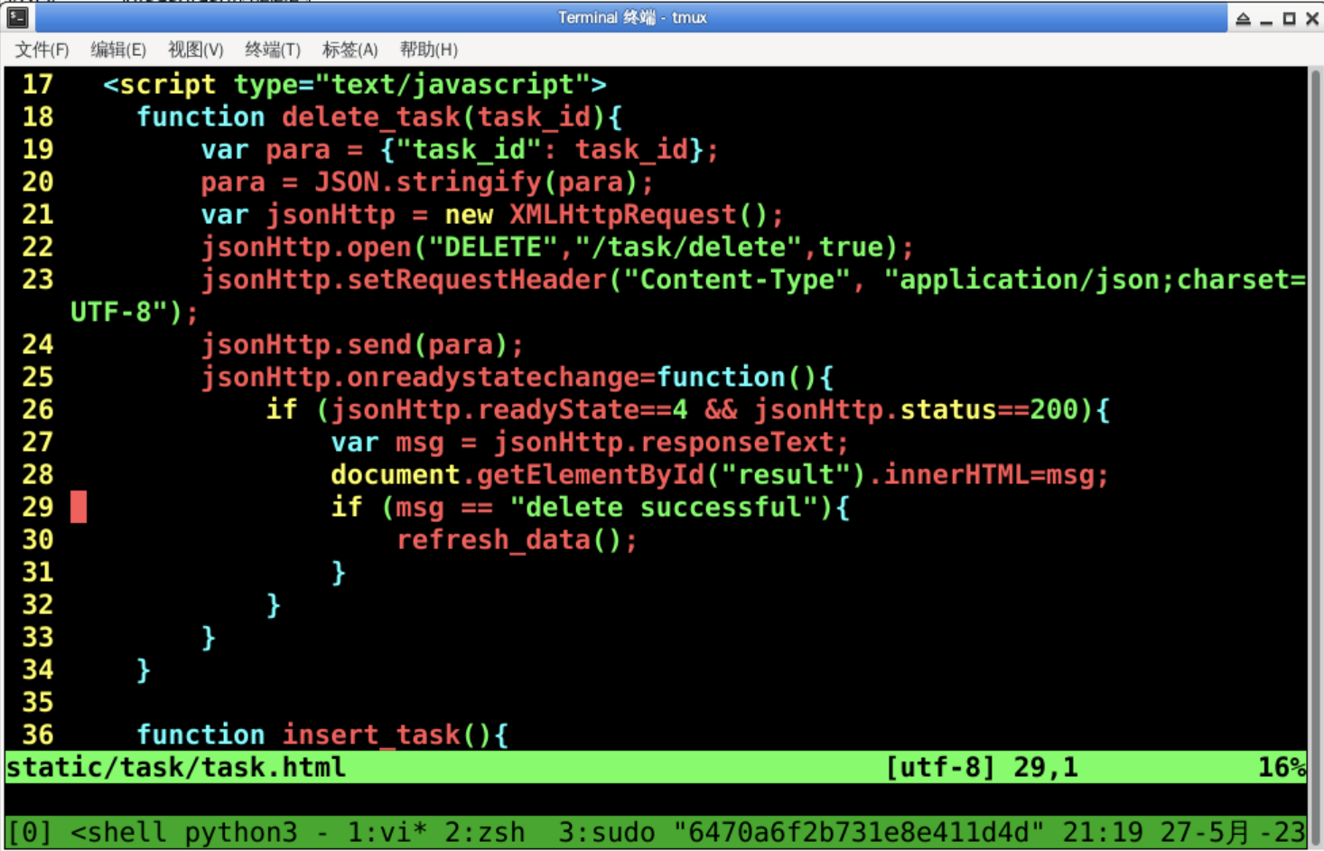Viewport: 1324px width, 851px height.
Task: Click the "/task/delete" string on line 22
Action: coord(688,247)
